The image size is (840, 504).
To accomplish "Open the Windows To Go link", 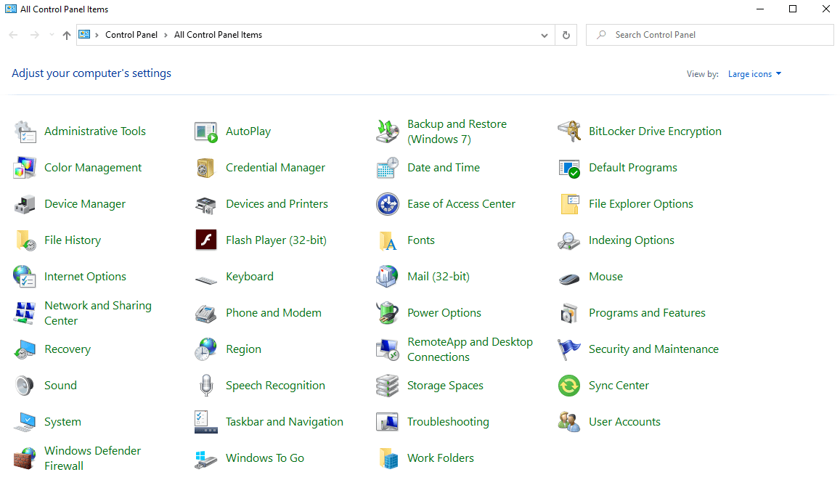I will tap(265, 458).
